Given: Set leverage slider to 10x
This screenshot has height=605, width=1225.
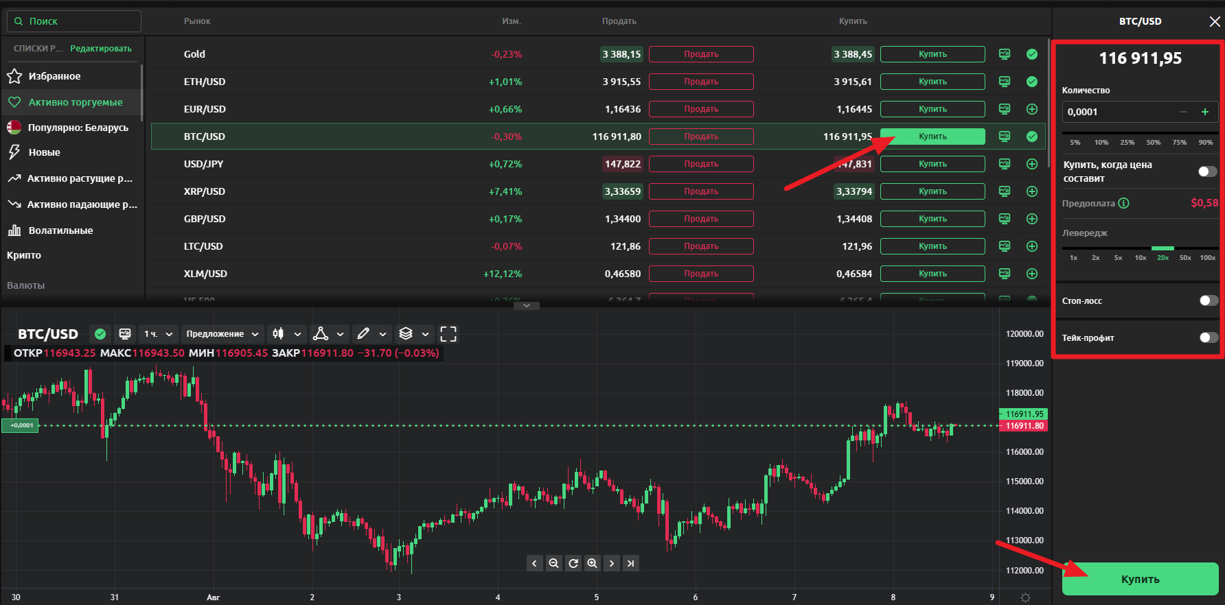Looking at the screenshot, I should coord(1141,257).
